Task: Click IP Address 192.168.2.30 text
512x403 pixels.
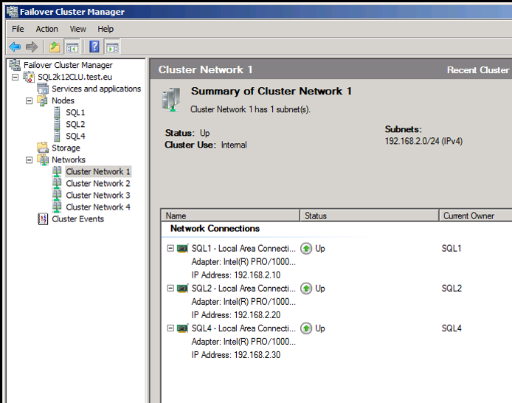Action: click(236, 355)
